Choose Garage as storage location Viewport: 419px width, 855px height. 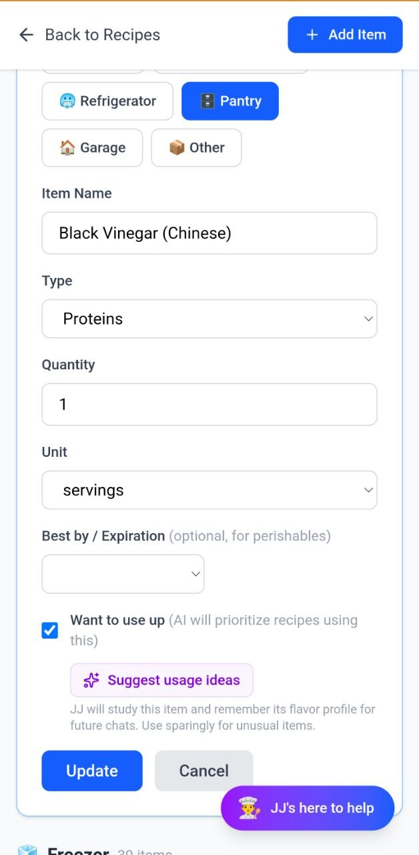click(92, 148)
